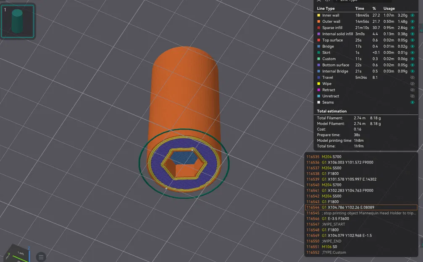Show Unretract points with its eye icon

point(412,96)
